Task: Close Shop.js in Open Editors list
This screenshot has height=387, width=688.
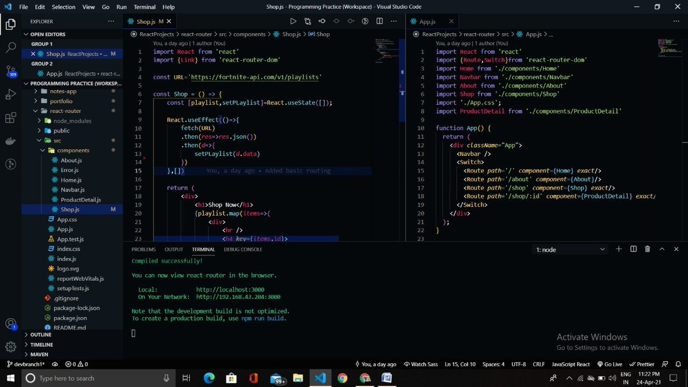Action: tap(33, 54)
